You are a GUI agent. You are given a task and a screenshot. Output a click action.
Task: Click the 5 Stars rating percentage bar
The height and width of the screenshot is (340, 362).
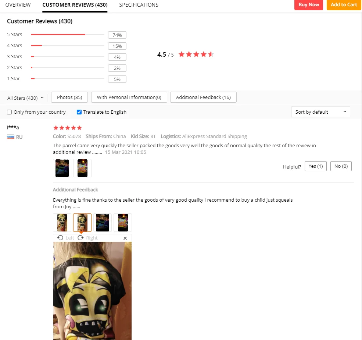coord(67,35)
